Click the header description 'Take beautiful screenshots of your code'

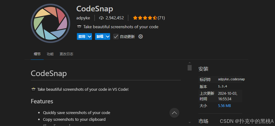point(121,27)
